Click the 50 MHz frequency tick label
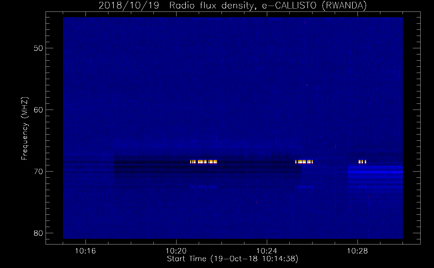The height and width of the screenshot is (268, 434). coord(38,48)
